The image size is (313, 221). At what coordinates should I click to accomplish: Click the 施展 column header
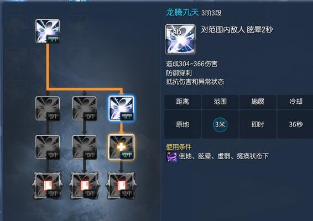pyautogui.click(x=258, y=102)
